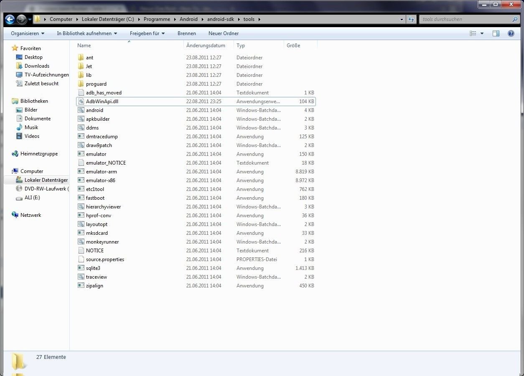Click the traceview file name

[97, 277]
